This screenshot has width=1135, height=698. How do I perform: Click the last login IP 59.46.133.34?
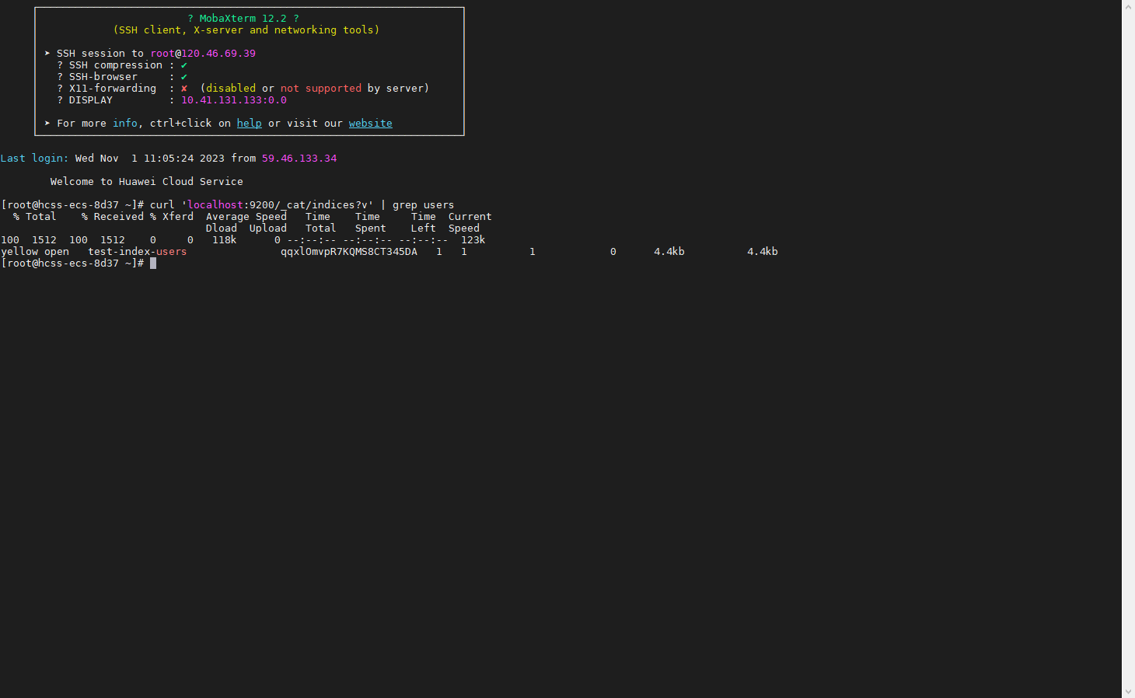299,159
